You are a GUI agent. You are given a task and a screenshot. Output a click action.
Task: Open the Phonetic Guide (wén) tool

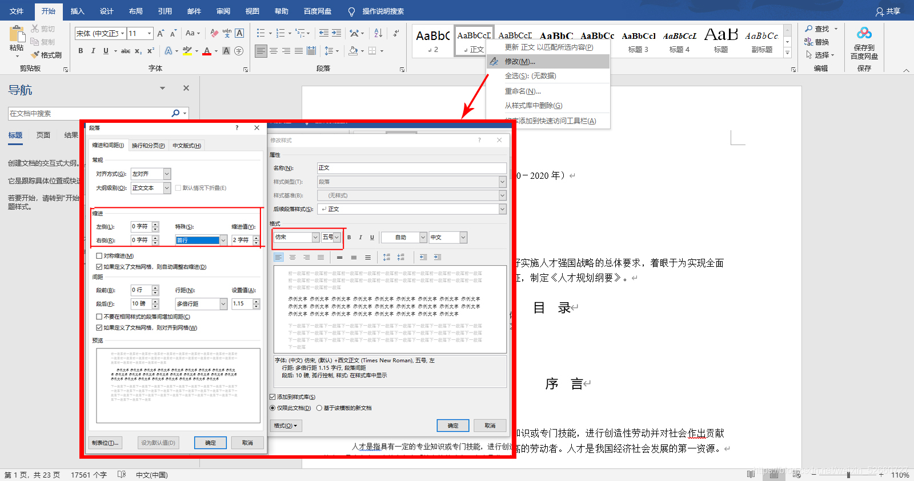tap(227, 33)
